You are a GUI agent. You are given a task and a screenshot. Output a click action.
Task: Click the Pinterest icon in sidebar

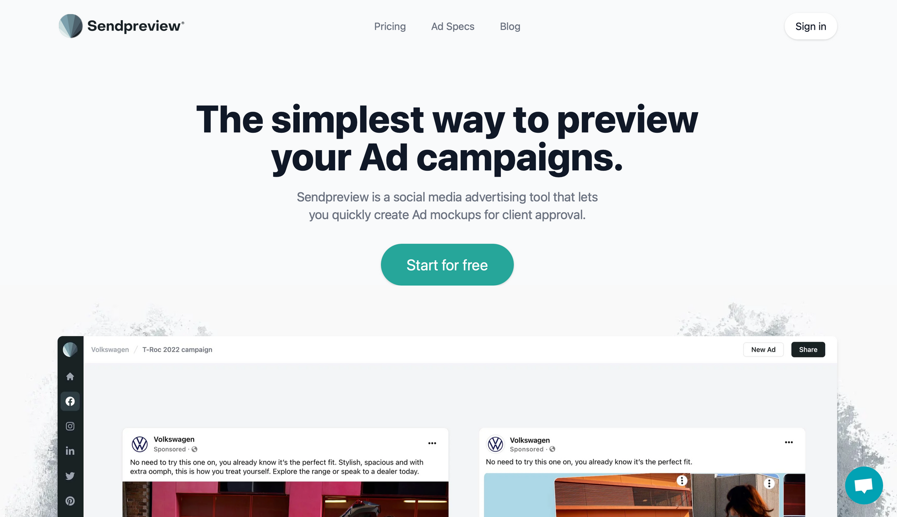70,501
